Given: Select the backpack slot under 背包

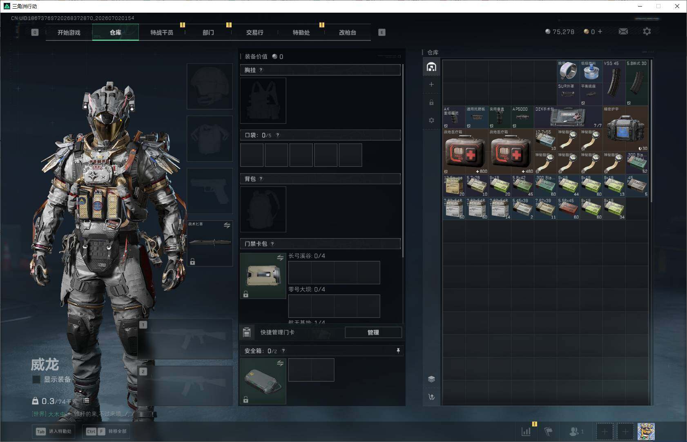Looking at the screenshot, I should (x=263, y=209).
